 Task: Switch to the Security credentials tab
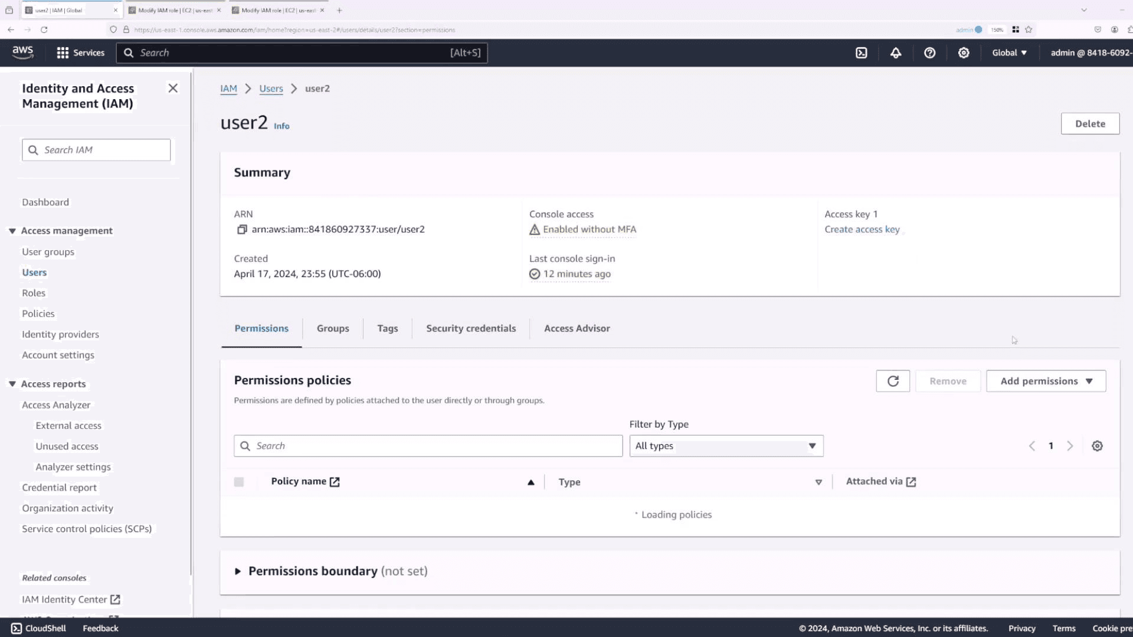click(x=470, y=329)
